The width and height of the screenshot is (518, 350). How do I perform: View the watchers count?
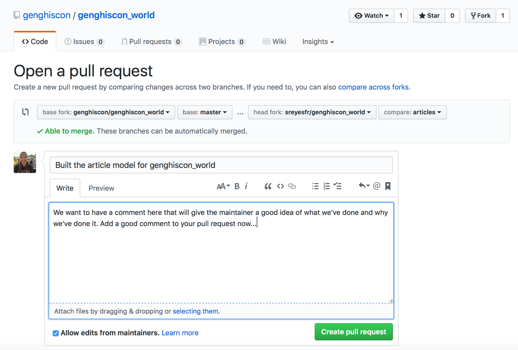point(401,16)
